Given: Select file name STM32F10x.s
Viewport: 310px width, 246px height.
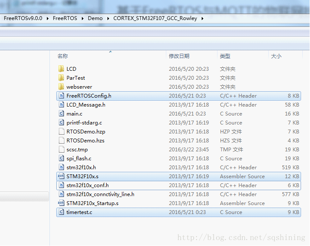Looking at the screenshot, I should point(82,176).
